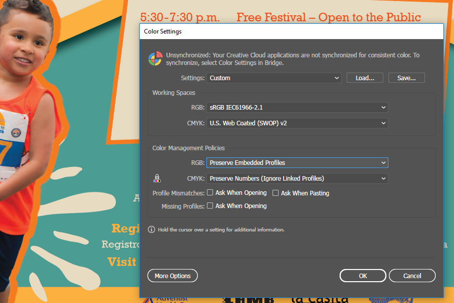Open the U.S. Web Coated (SWOP) v2 dropdown
454x303 pixels.
coord(297,123)
